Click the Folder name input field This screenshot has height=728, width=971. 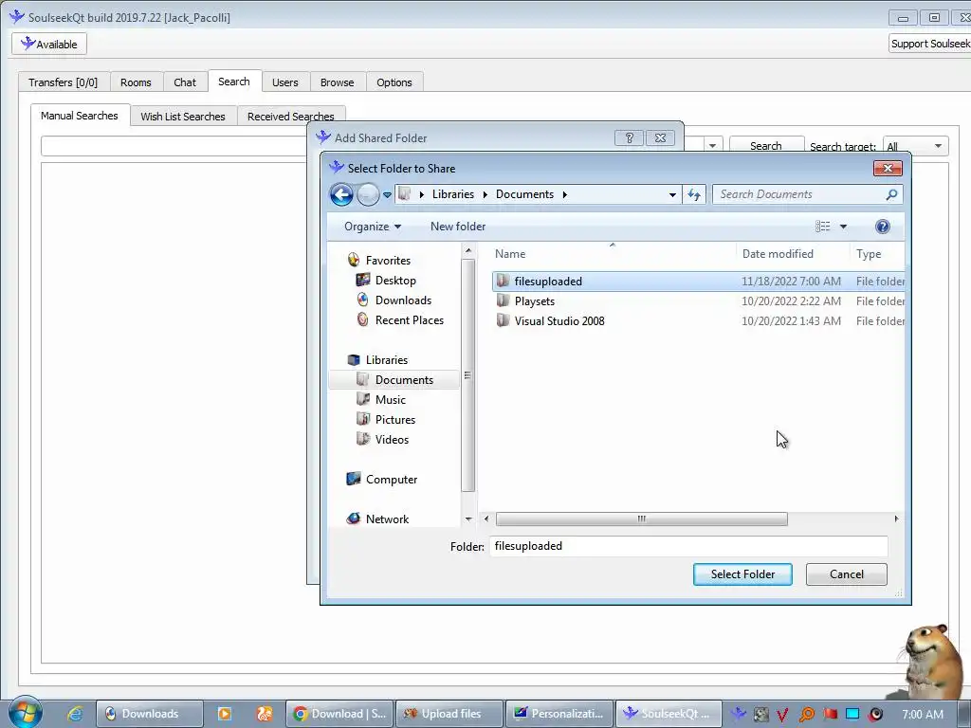[x=688, y=546]
